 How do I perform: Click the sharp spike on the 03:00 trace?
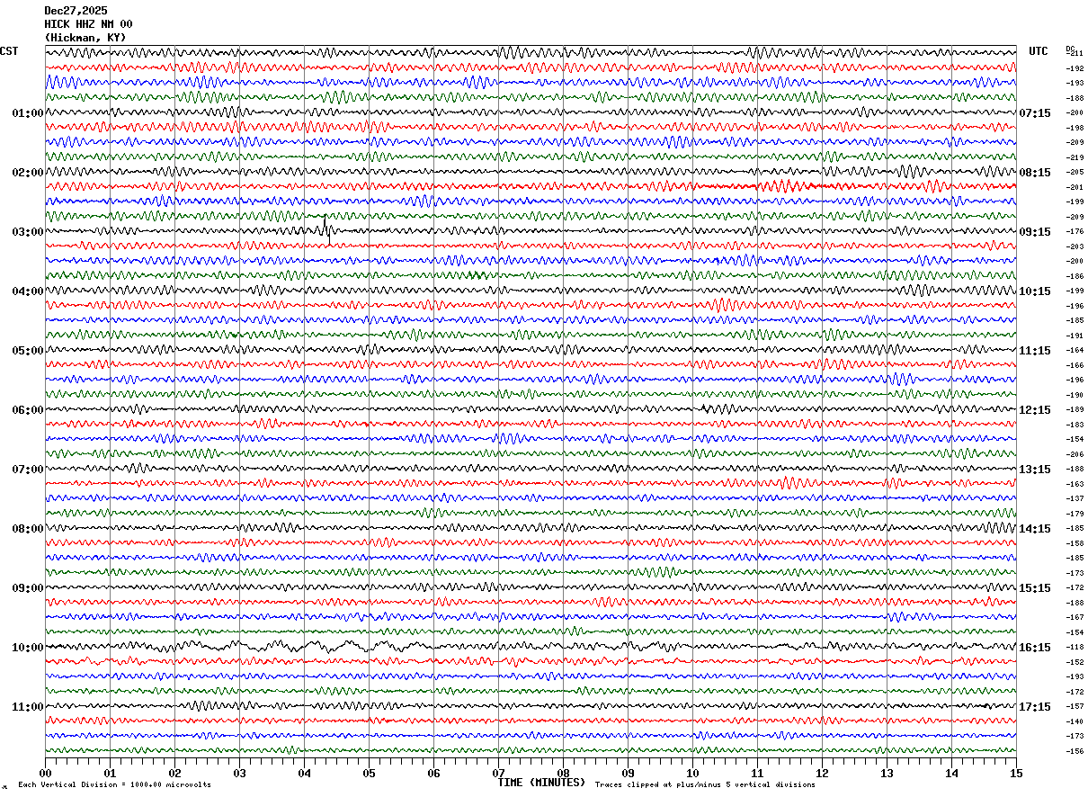coord(326,229)
